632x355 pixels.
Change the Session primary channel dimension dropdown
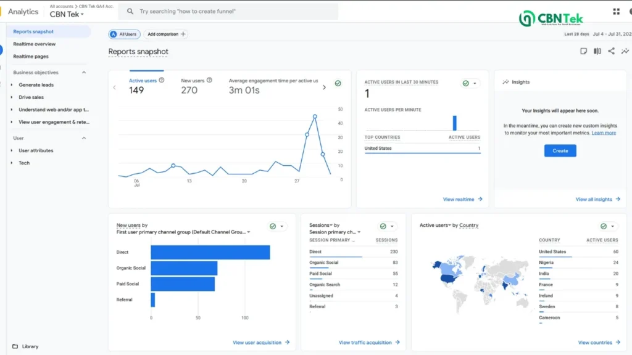coord(335,232)
